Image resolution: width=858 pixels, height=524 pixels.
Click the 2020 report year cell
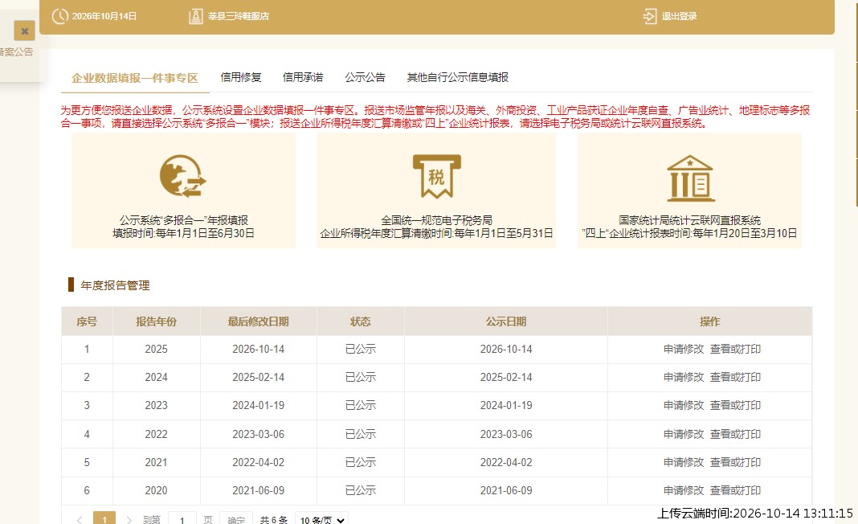click(156, 490)
